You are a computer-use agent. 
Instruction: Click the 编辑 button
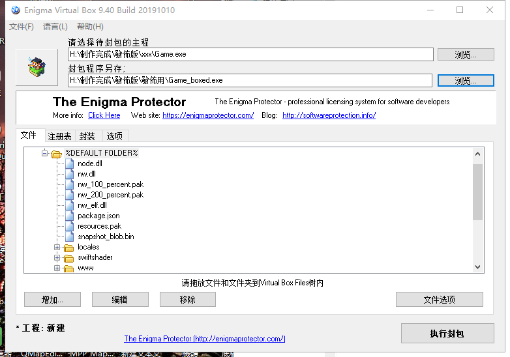pos(120,300)
